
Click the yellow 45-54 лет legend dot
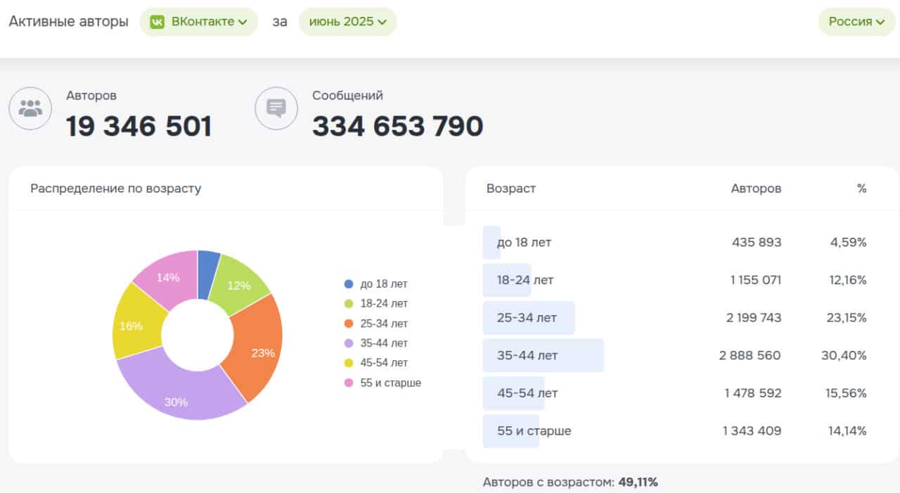coord(349,363)
